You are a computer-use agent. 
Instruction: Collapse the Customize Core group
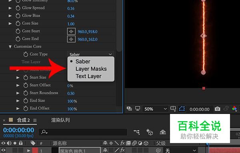10,47
